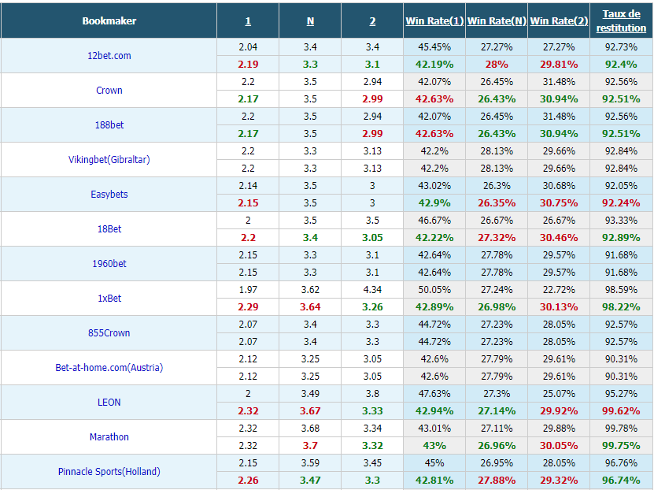Select 1960bet restitution 91.68% top row
The image size is (654, 490).
[x=621, y=255]
